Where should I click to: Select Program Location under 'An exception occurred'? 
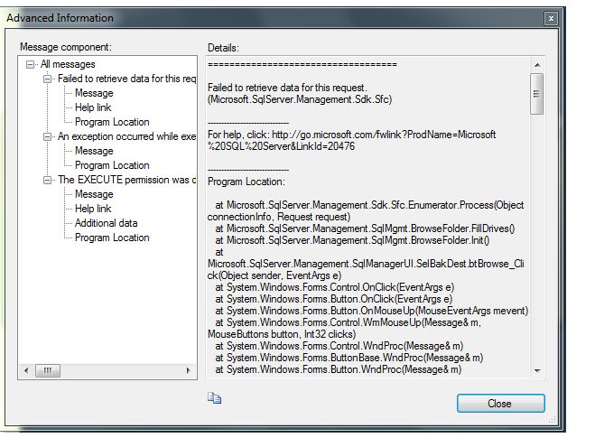coord(112,165)
